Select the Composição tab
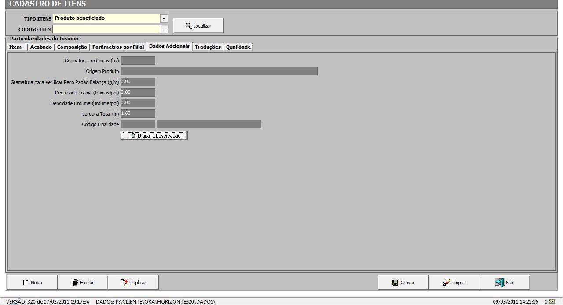Image resolution: width=563 pixels, height=305 pixels. 72,47
